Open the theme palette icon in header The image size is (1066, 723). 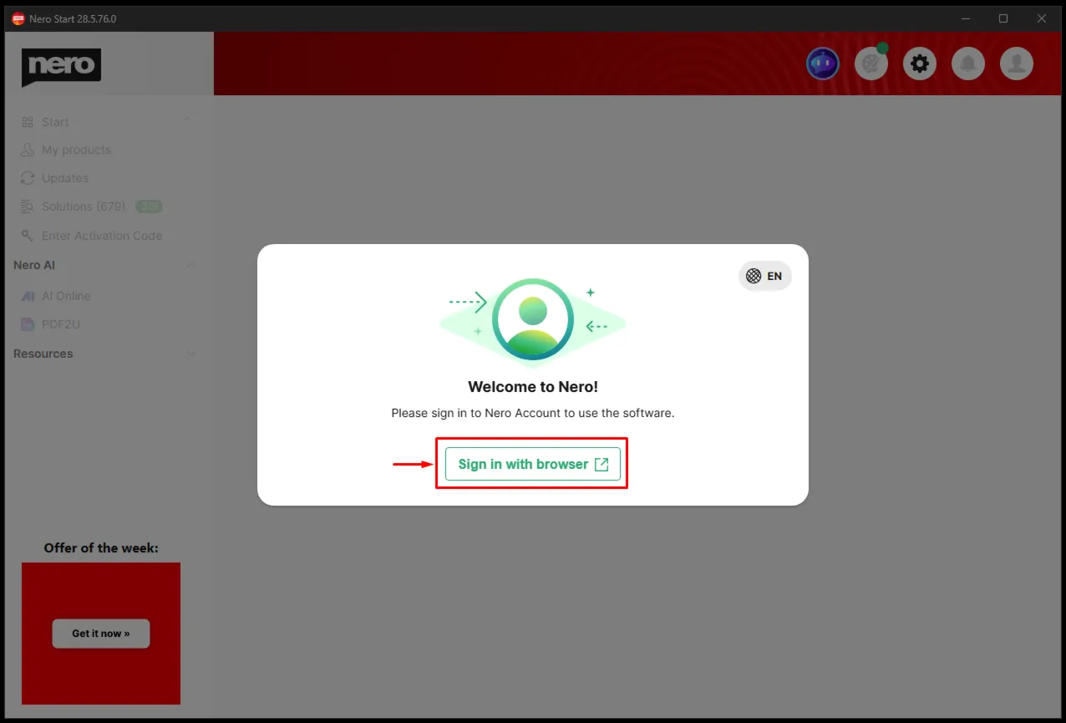[871, 64]
